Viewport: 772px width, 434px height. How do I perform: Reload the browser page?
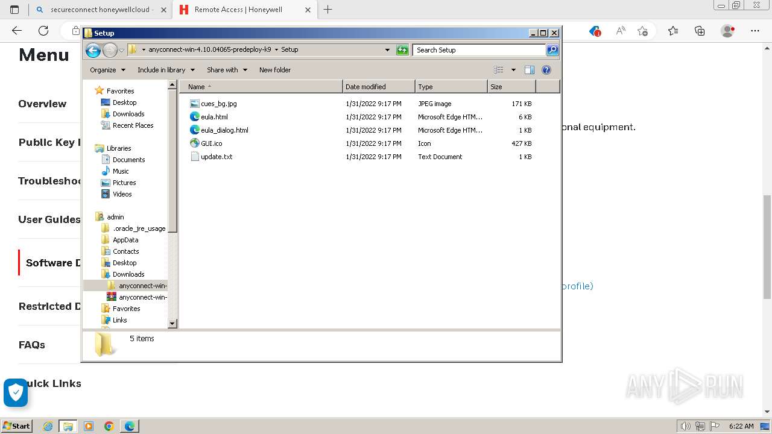(x=43, y=31)
